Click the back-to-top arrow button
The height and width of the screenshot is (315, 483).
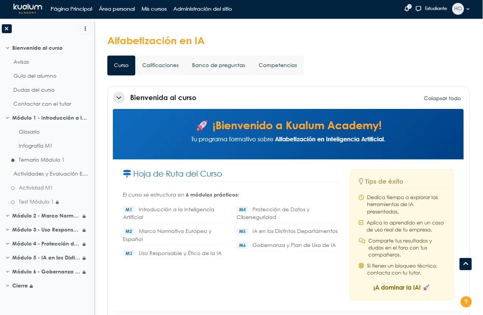pos(465,264)
